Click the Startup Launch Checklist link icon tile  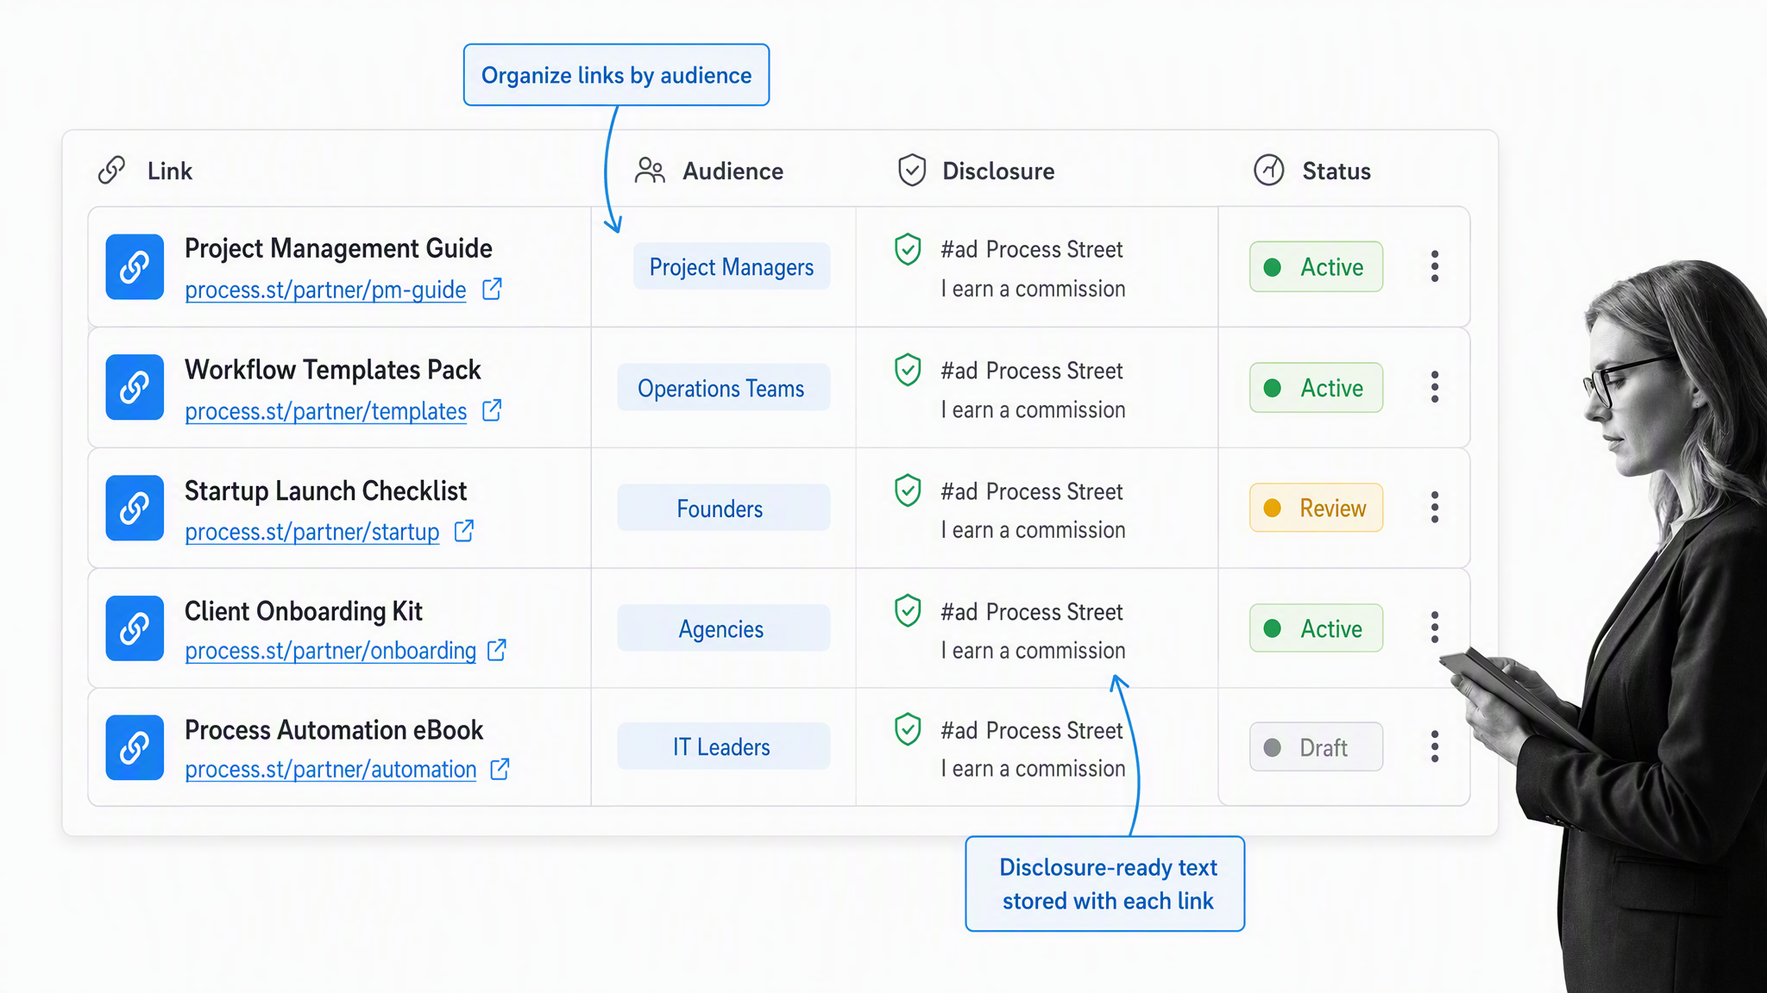(x=135, y=508)
